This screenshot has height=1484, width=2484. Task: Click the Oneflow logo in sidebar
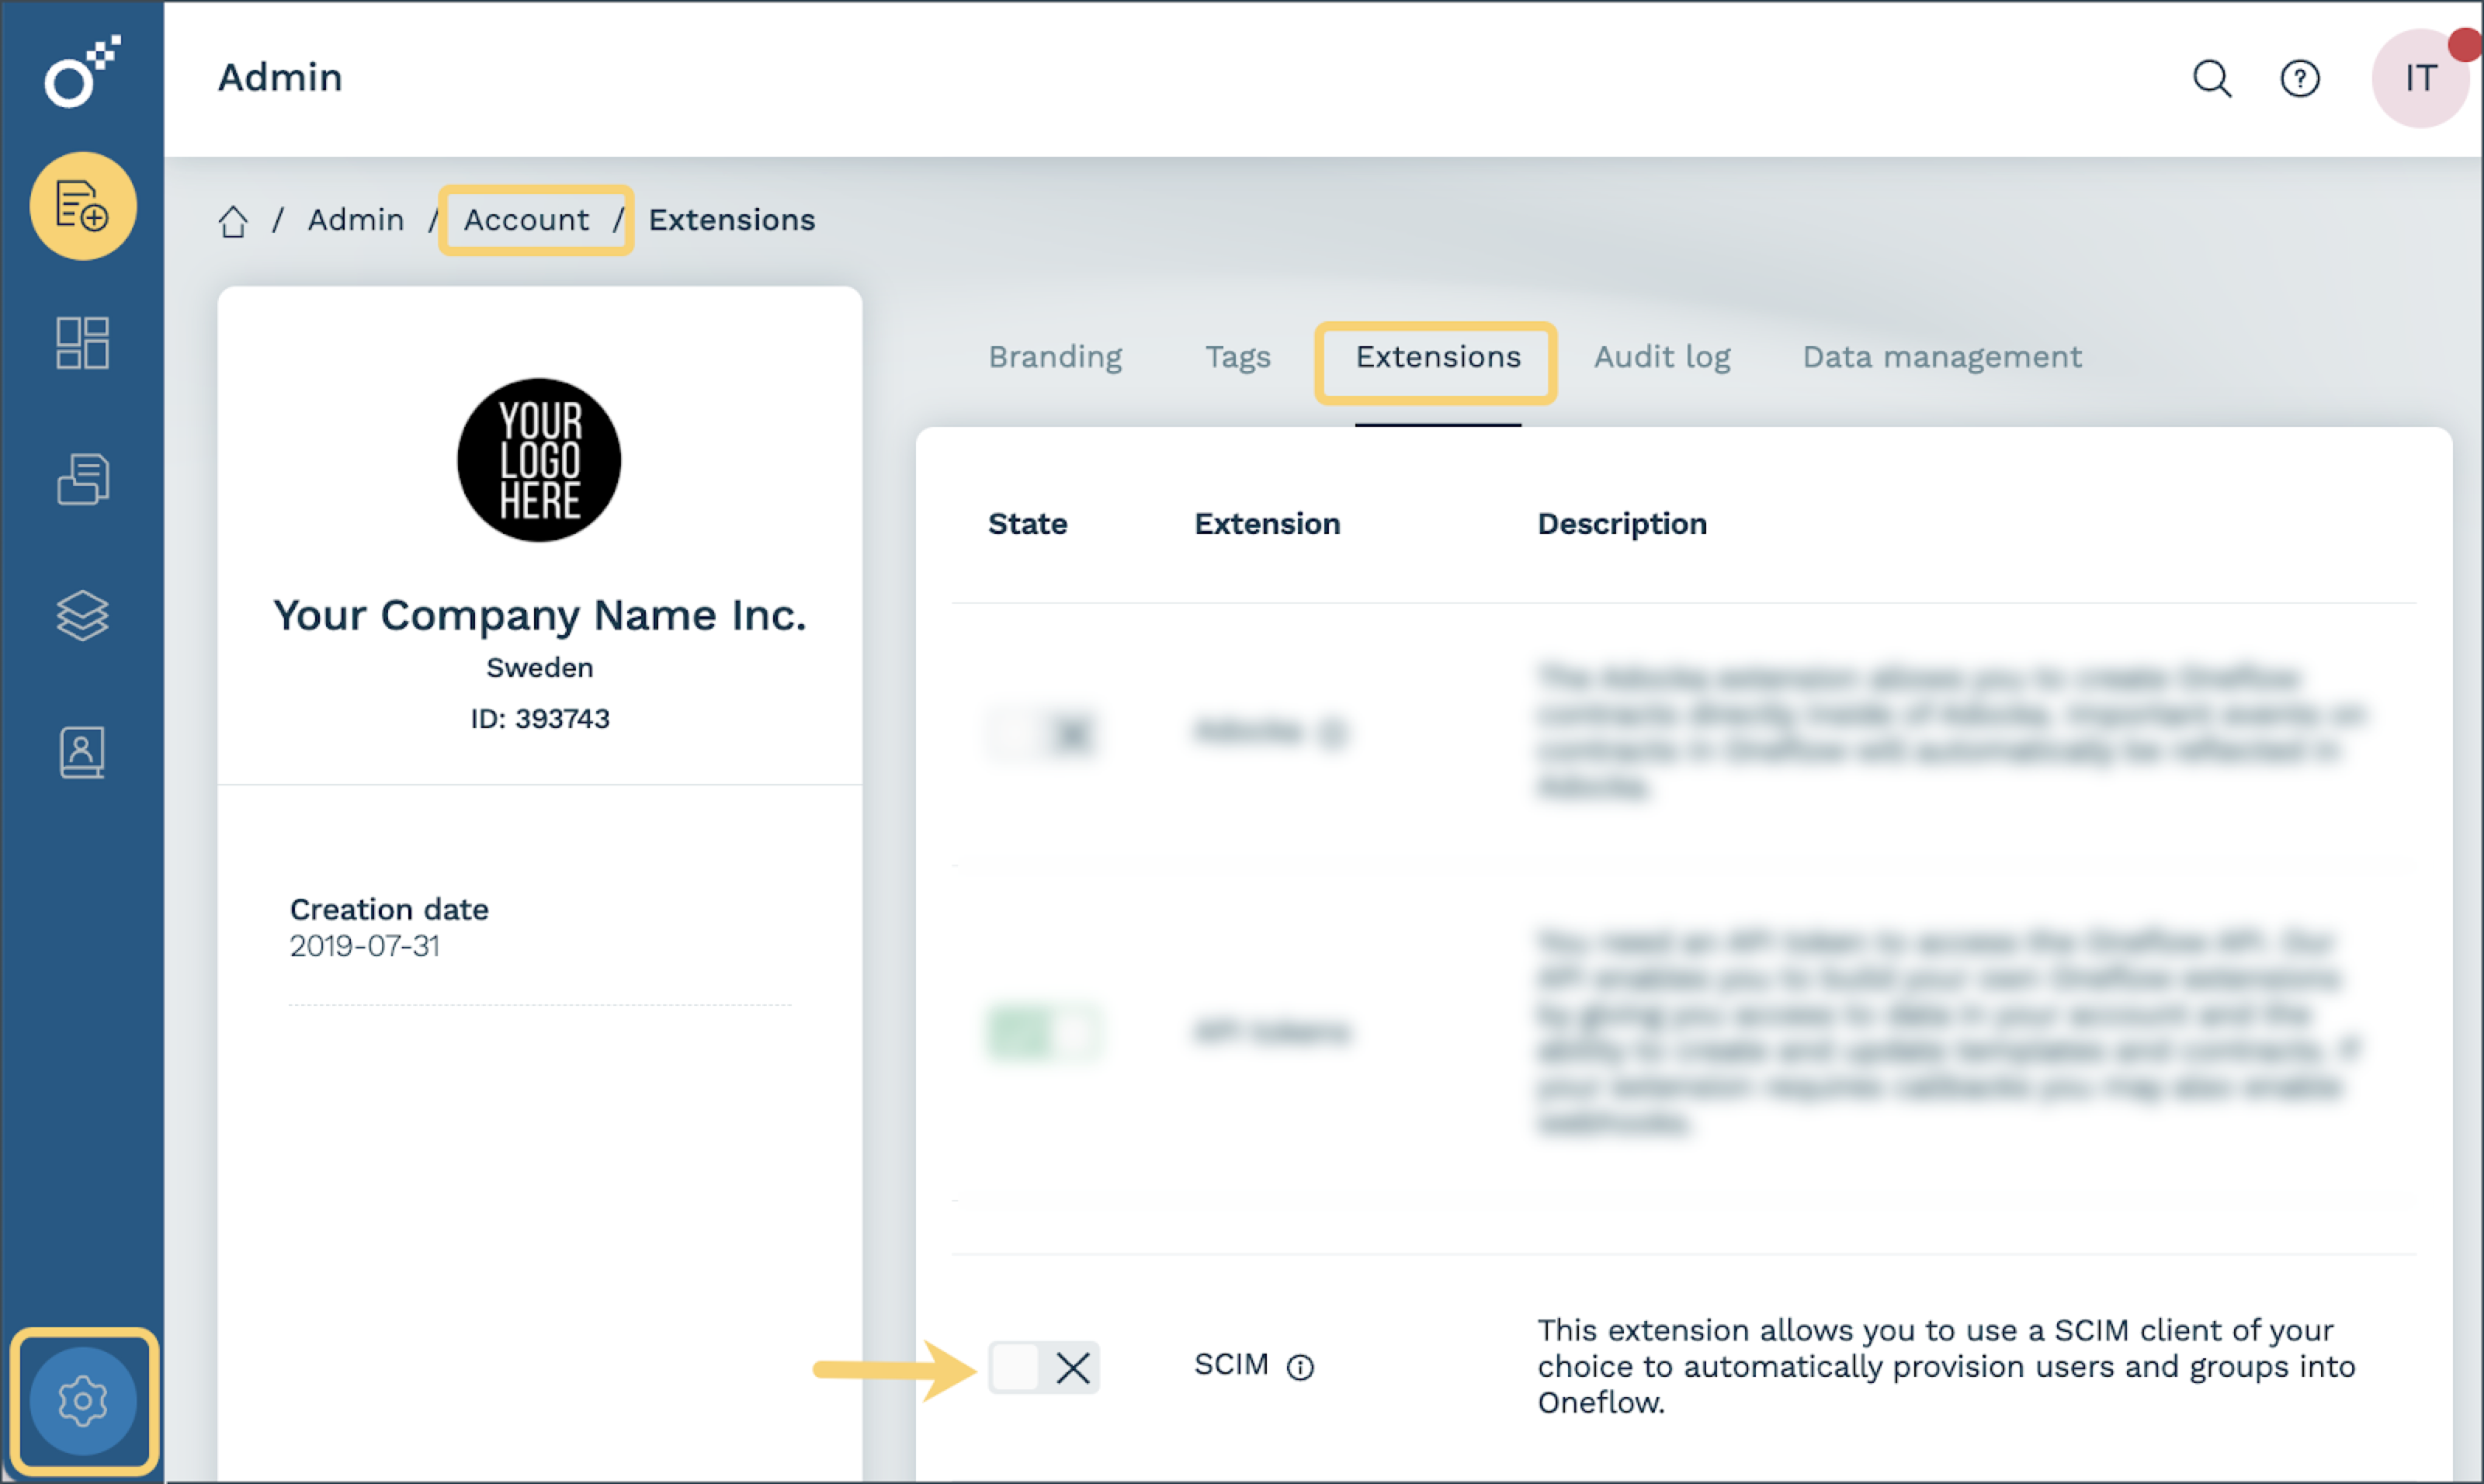82,72
